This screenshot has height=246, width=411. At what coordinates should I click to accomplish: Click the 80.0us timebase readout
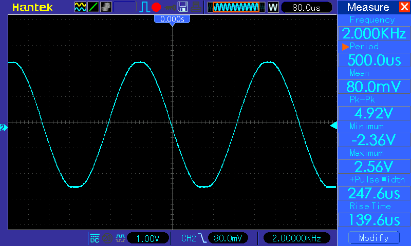[x=306, y=8]
